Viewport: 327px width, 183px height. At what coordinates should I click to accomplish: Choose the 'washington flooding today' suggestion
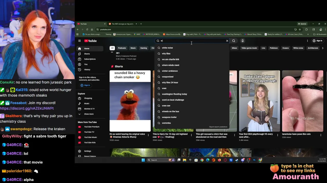tap(192, 94)
